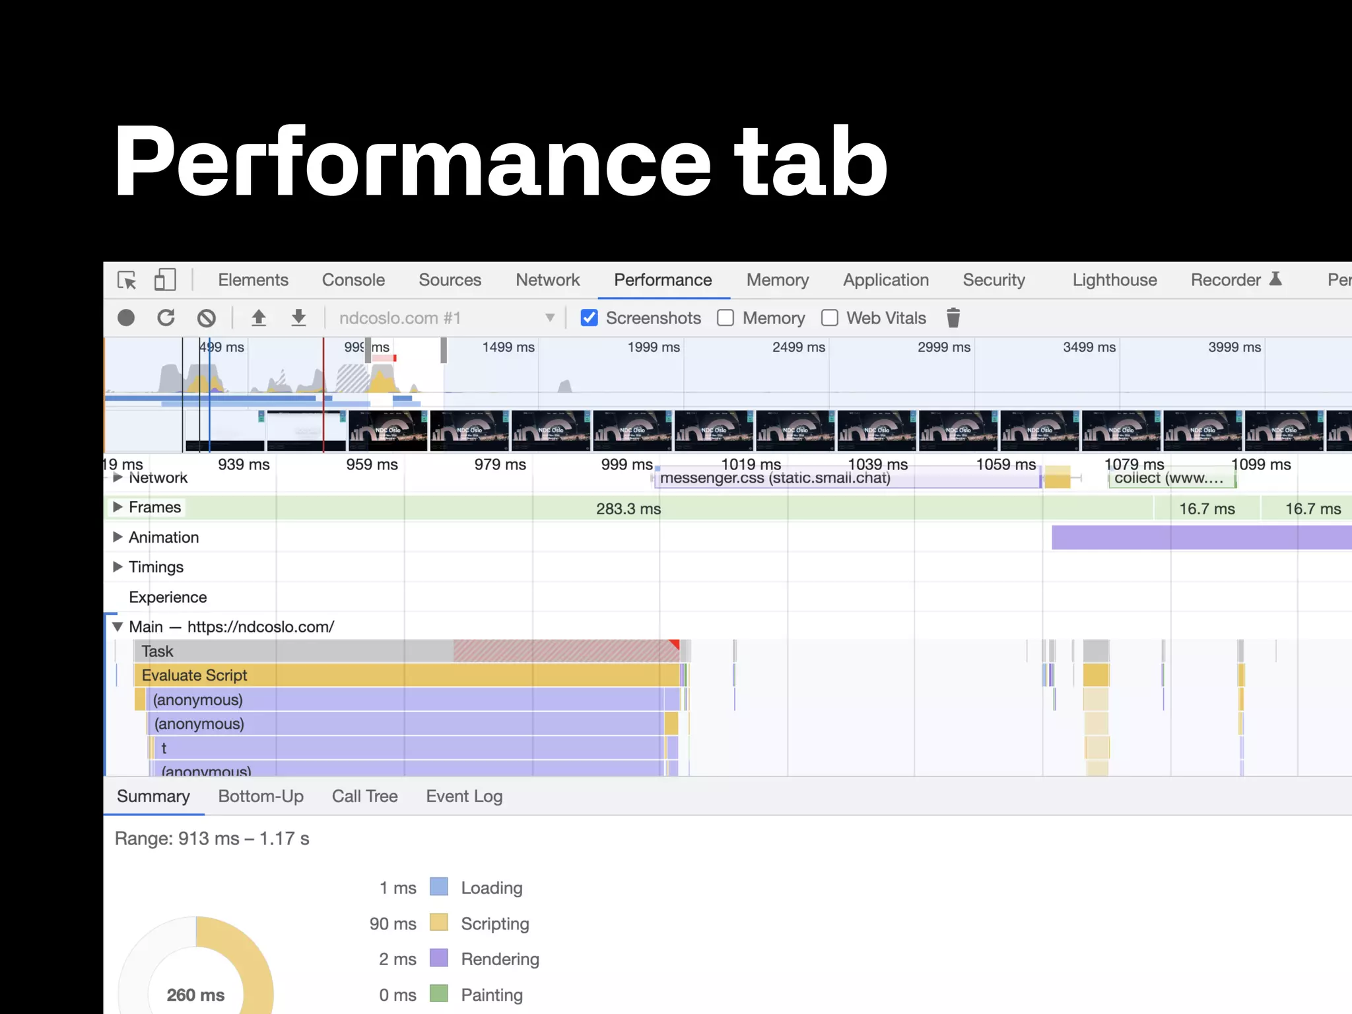Disable the Screenshots checkbox
The height and width of the screenshot is (1014, 1352).
(589, 318)
